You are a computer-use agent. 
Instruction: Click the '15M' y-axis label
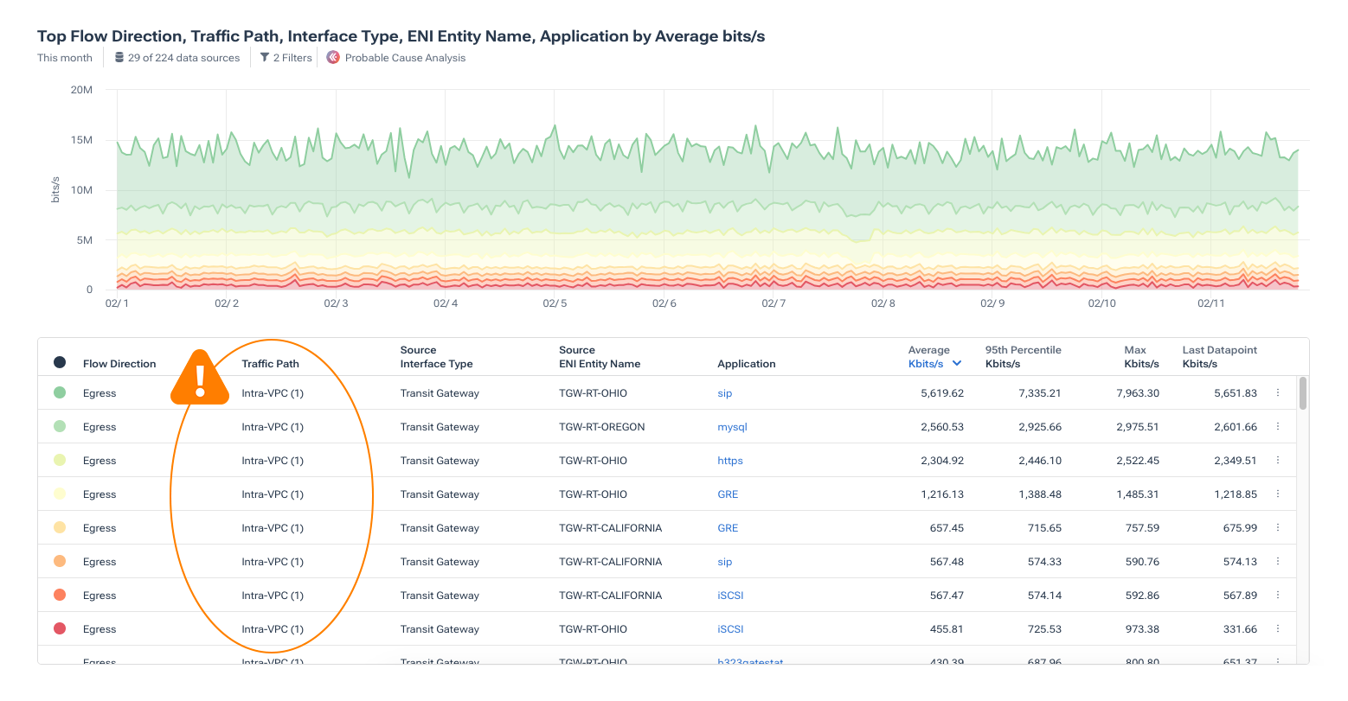(81, 140)
